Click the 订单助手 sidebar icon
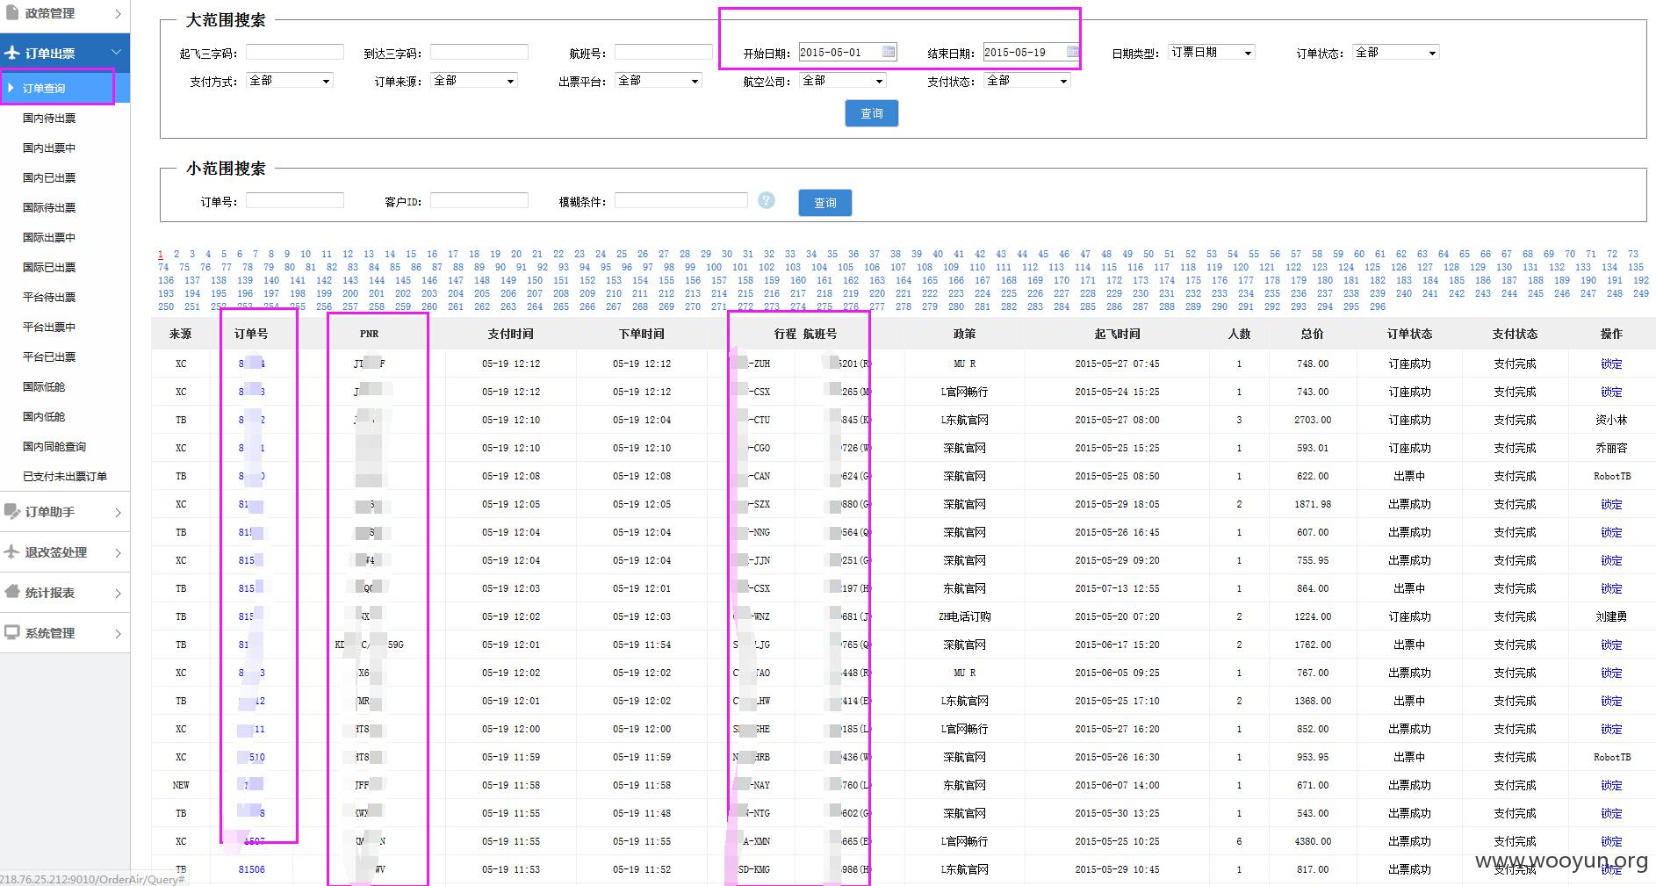 tap(12, 511)
